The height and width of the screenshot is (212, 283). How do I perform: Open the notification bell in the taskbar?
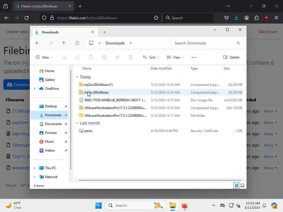tap(264, 205)
